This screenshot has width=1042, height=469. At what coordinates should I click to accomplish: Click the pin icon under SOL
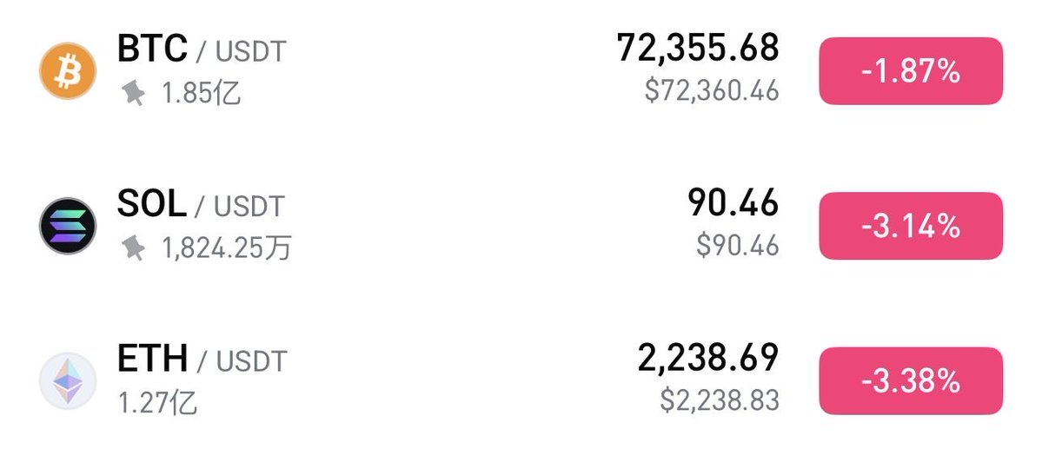(133, 248)
